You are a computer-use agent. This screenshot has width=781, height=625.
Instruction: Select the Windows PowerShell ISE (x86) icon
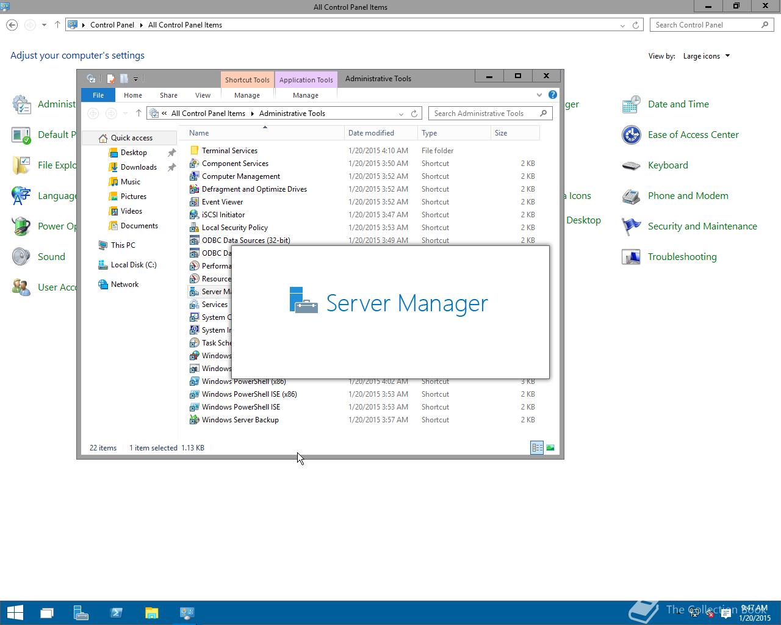(x=194, y=394)
